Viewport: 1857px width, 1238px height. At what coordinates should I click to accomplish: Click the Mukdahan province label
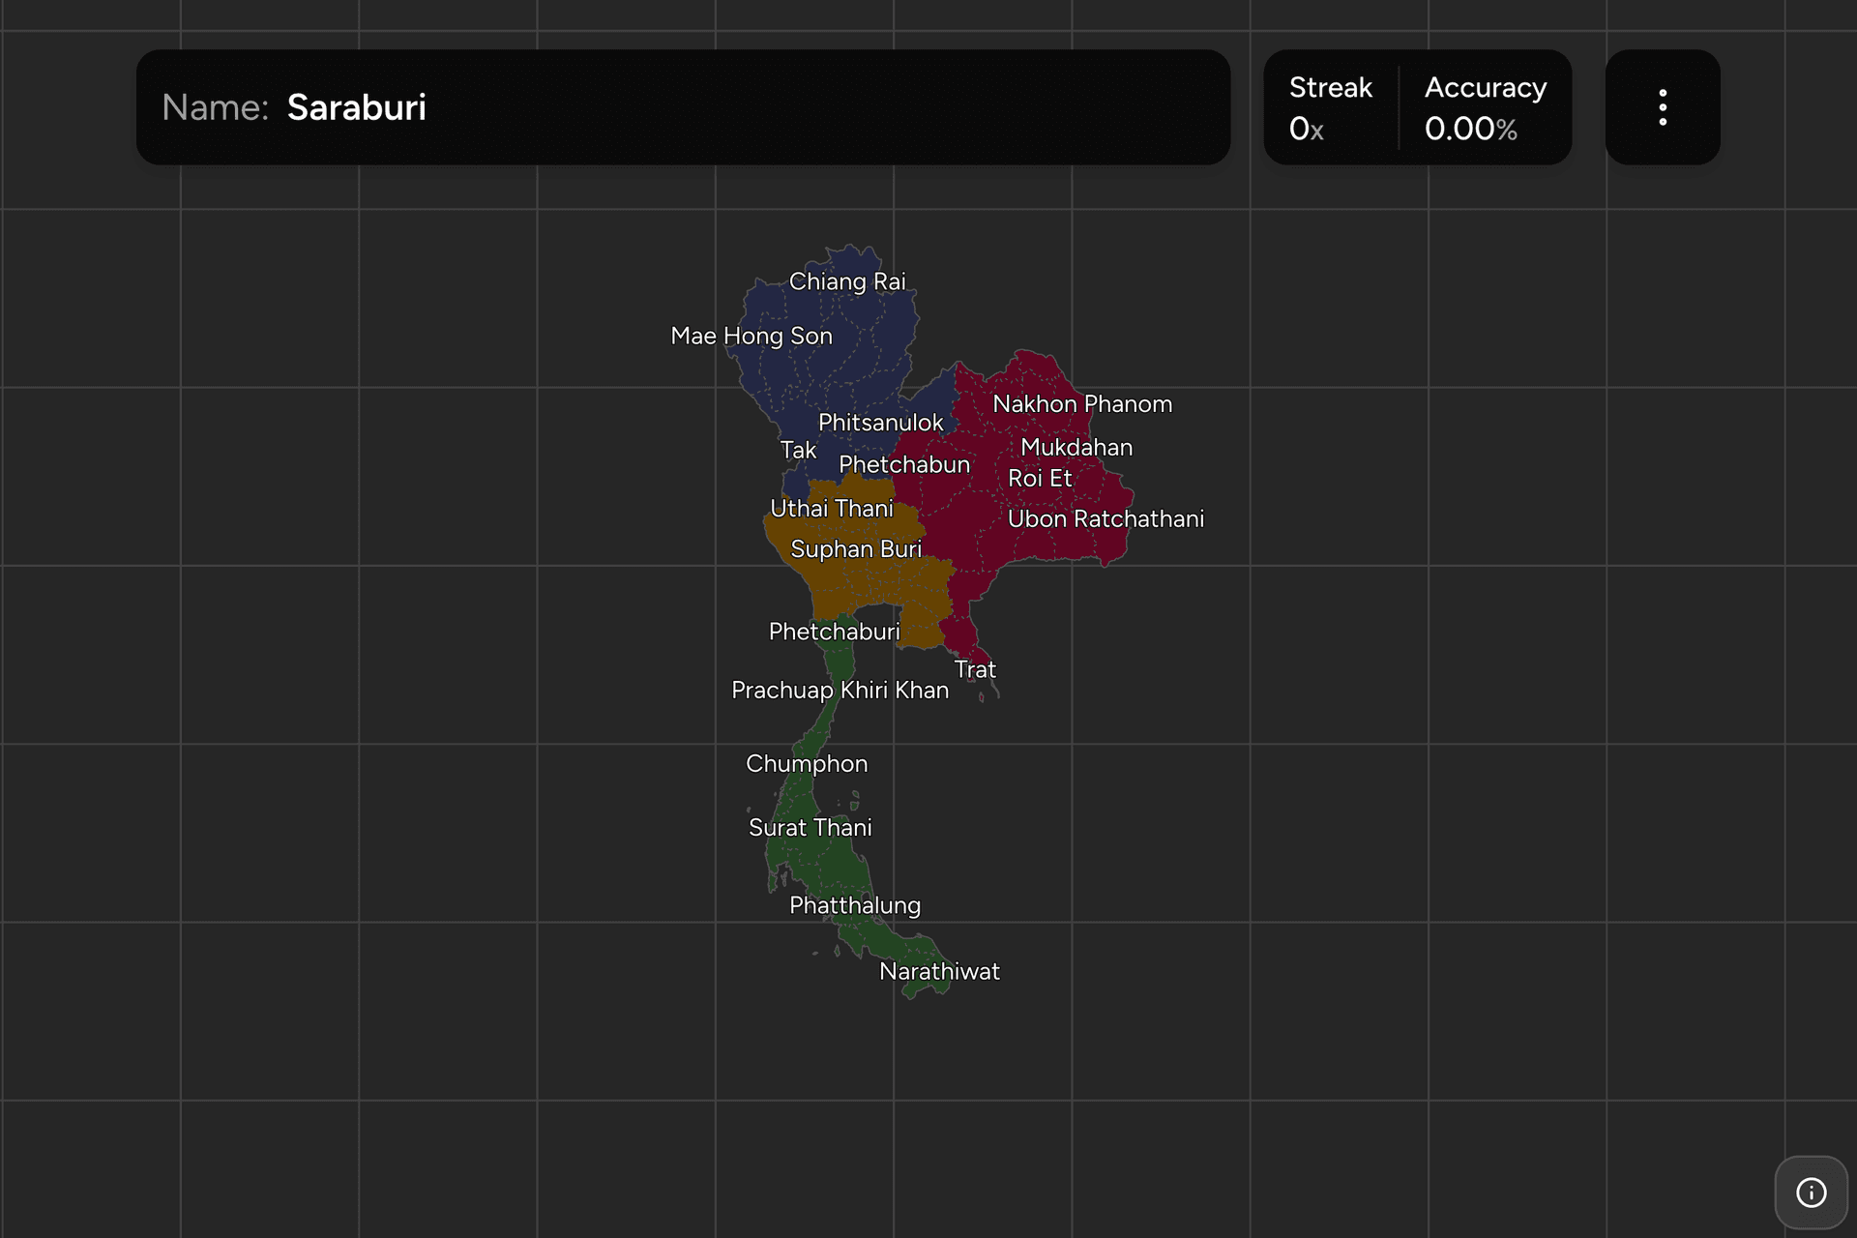1076,448
